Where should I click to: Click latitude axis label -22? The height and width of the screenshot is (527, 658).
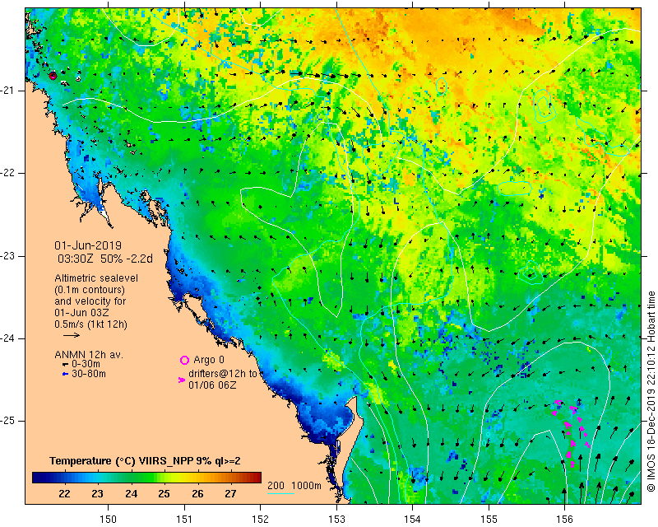(x=7, y=173)
